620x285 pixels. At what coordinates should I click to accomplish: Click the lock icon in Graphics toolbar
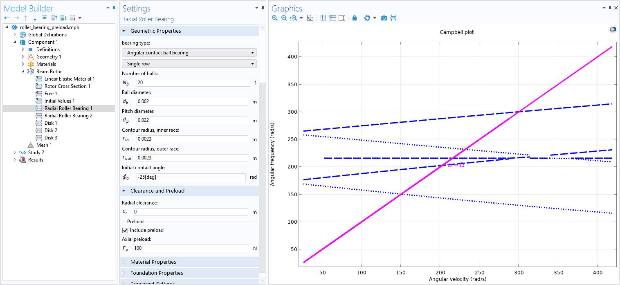355,18
